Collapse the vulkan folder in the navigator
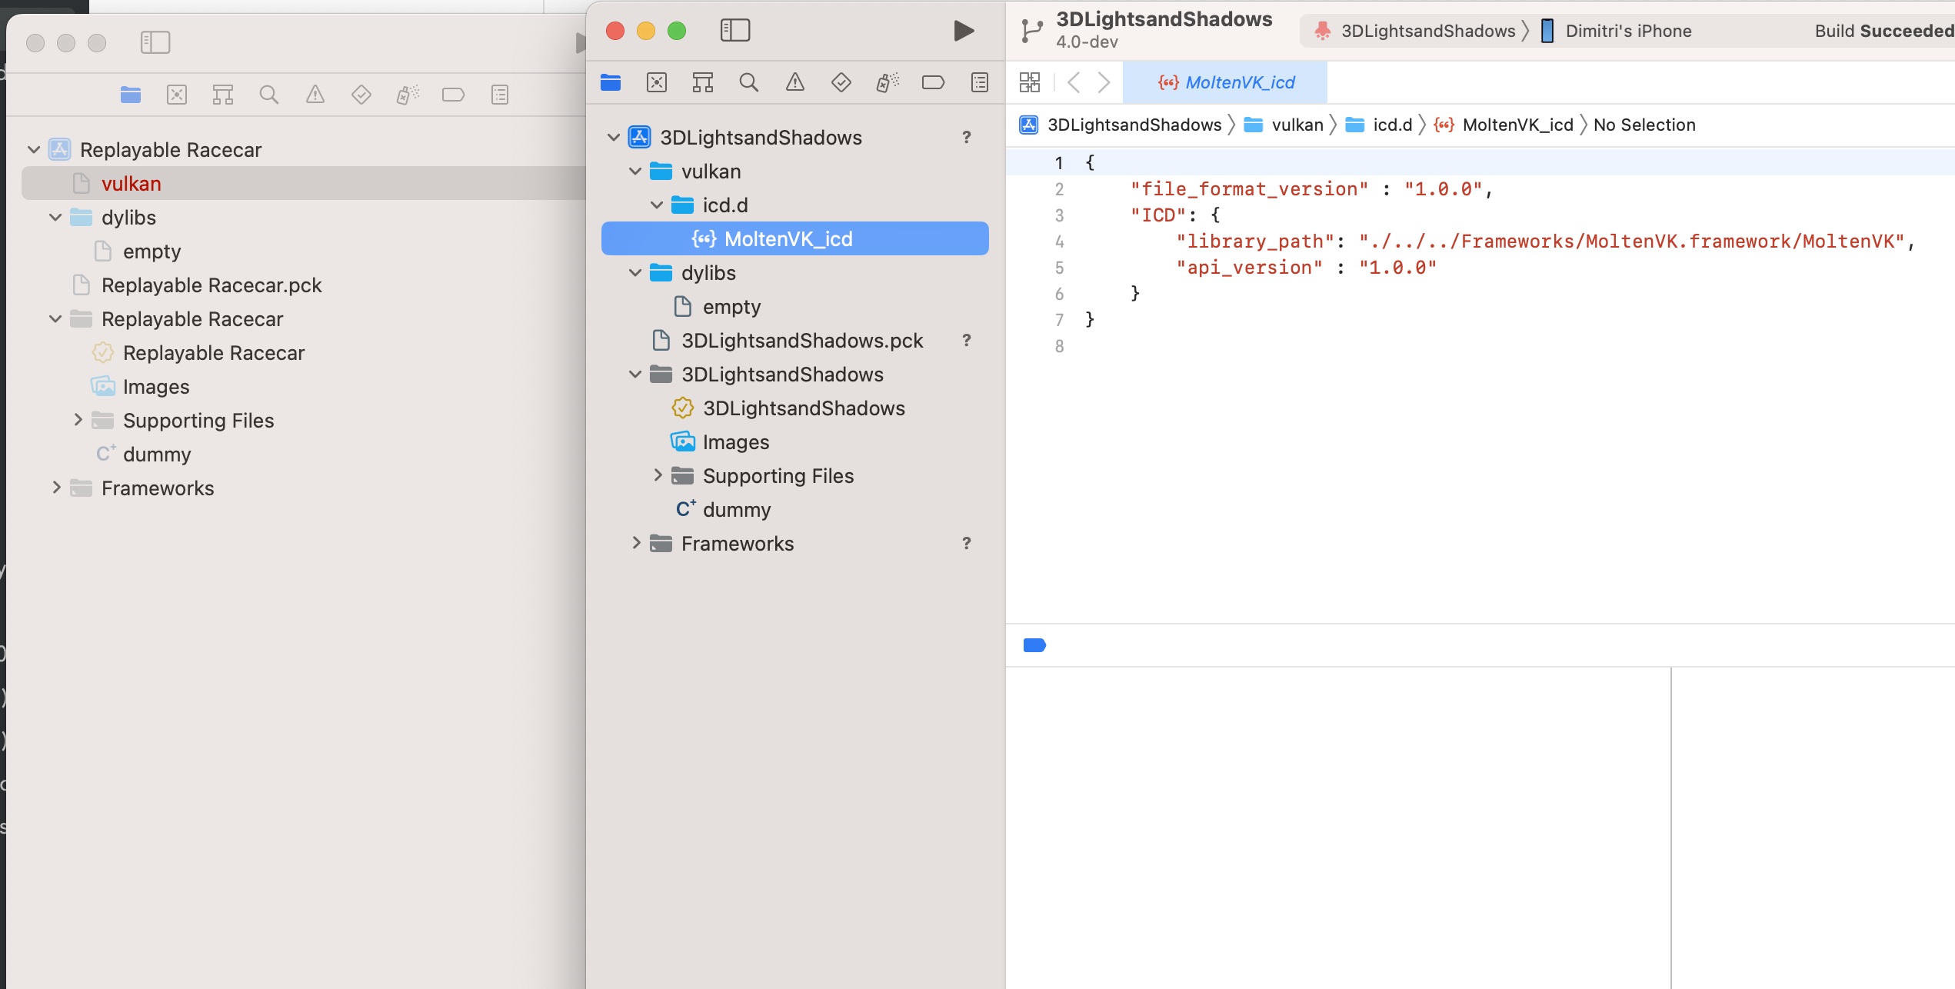This screenshot has width=1955, height=989. 635,171
